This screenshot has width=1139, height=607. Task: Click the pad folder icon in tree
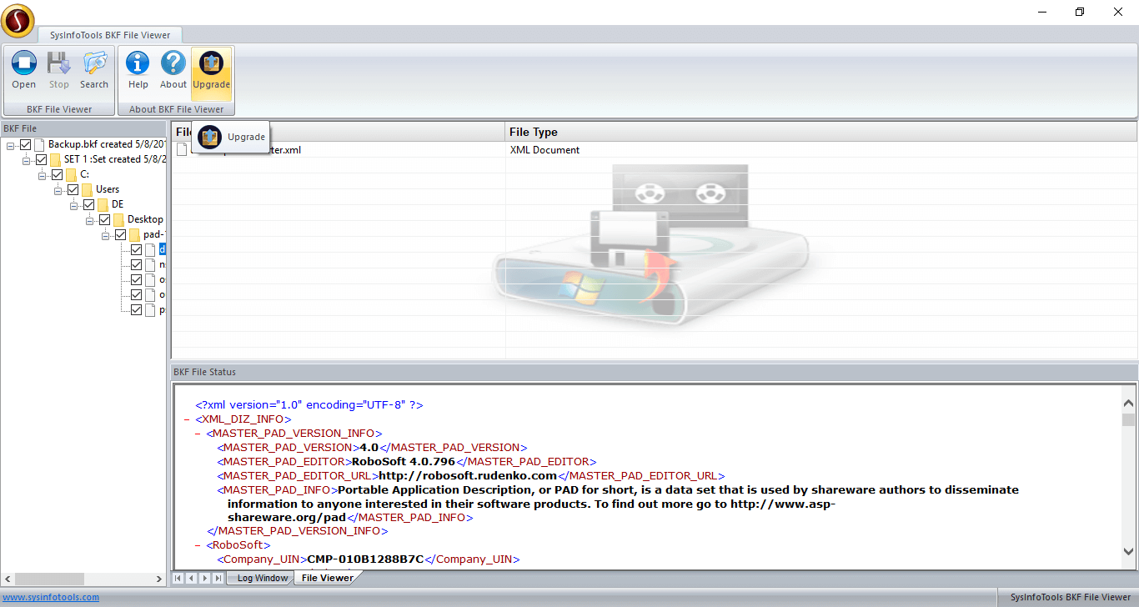coord(135,235)
